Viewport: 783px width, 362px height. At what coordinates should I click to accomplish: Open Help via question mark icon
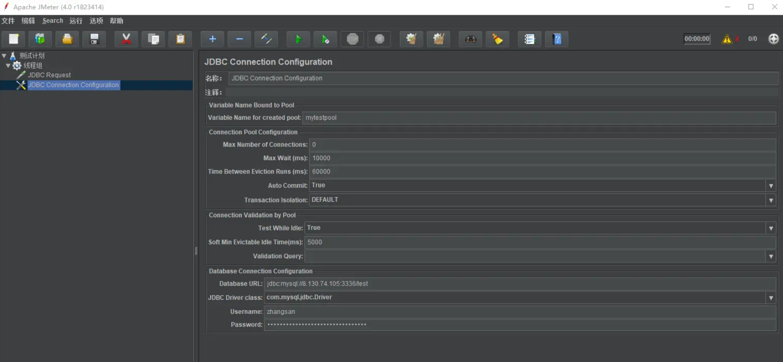click(557, 39)
